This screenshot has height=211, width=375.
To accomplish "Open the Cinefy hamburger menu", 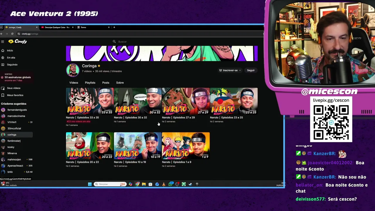I will pos(2,42).
